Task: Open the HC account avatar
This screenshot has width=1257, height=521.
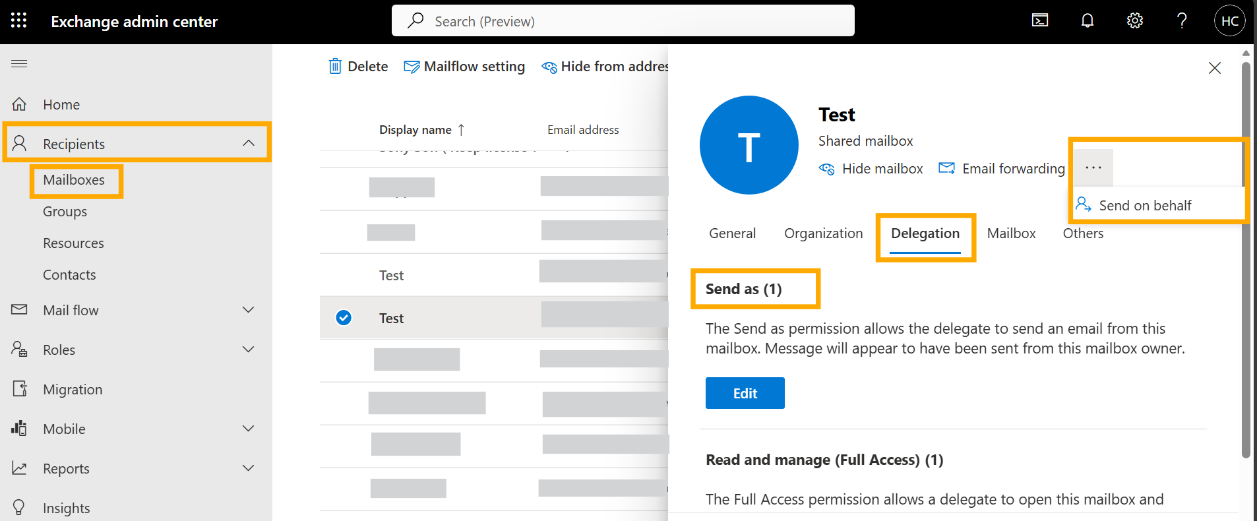Action: tap(1230, 21)
